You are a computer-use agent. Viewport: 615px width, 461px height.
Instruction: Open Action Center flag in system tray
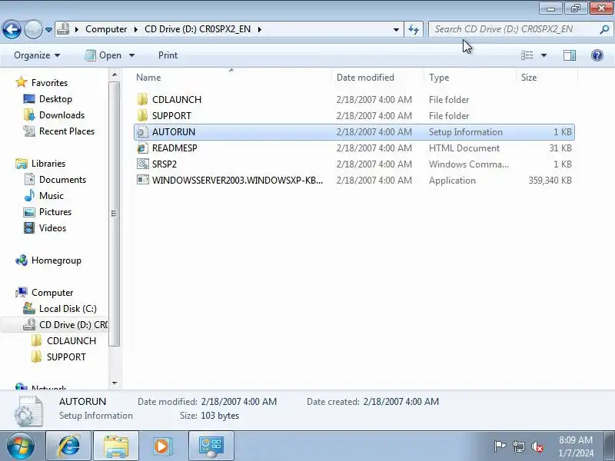pyautogui.click(x=500, y=446)
